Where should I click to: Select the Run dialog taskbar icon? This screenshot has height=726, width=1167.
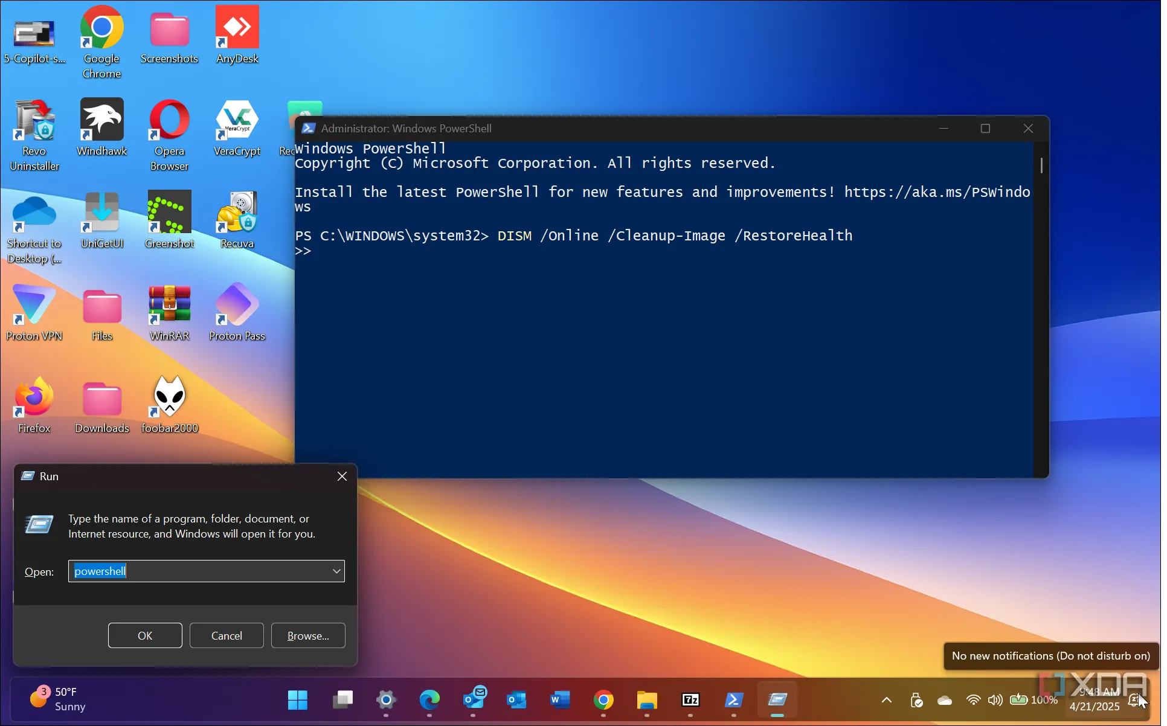tap(777, 700)
